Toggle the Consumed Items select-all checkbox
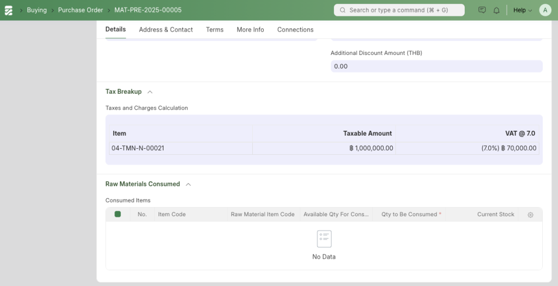This screenshot has height=286, width=558. tap(118, 214)
